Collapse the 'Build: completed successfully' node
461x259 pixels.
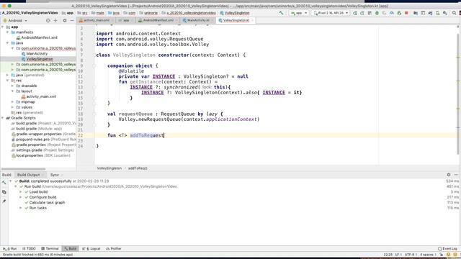11,181
